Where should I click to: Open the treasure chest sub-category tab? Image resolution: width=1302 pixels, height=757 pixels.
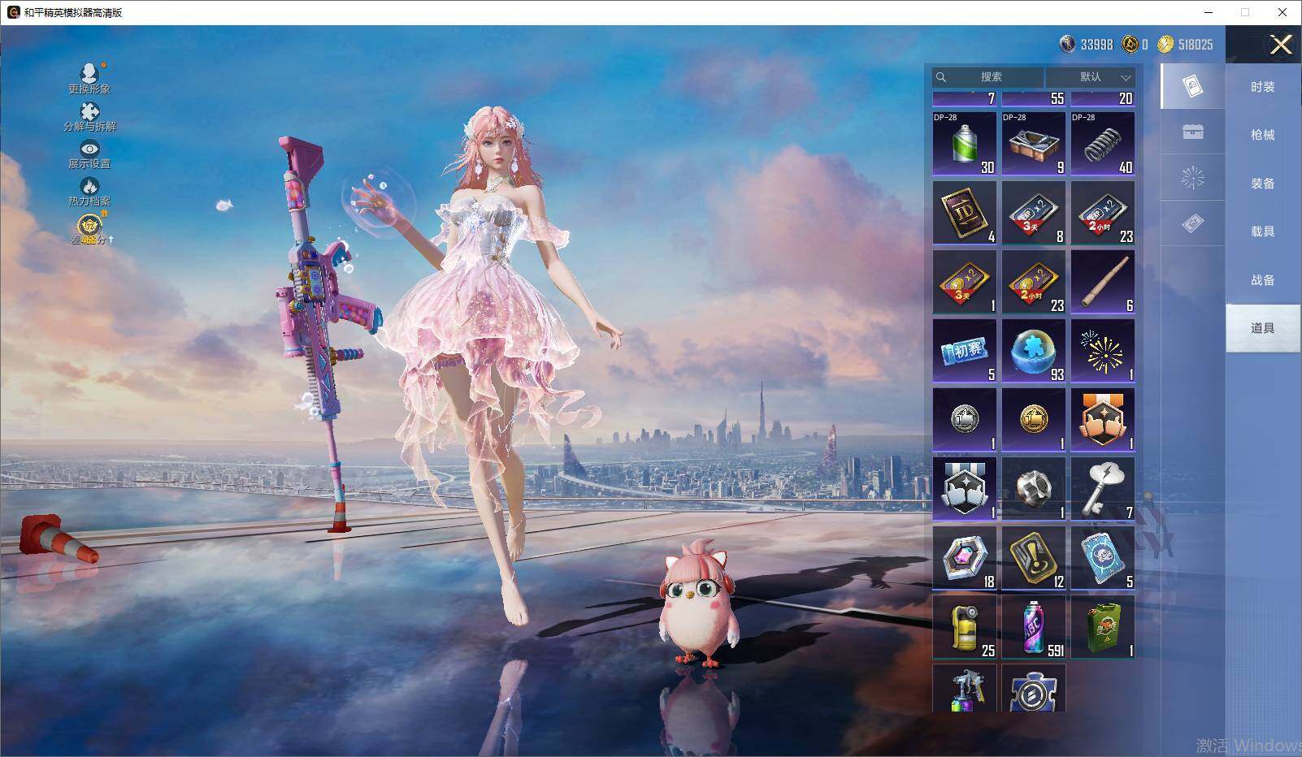[1192, 132]
